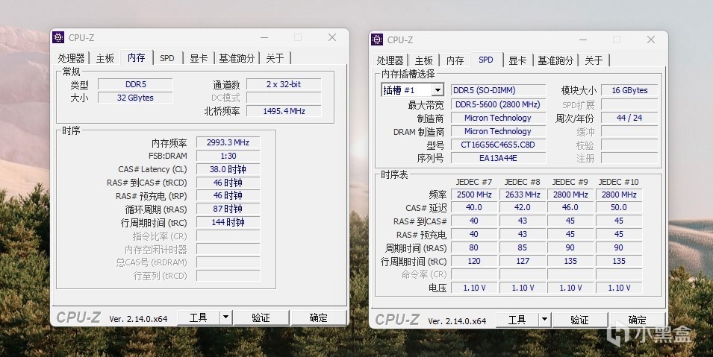Click the EA13A44E serial number field
Viewport: 713px width, 357px height.
[499, 158]
